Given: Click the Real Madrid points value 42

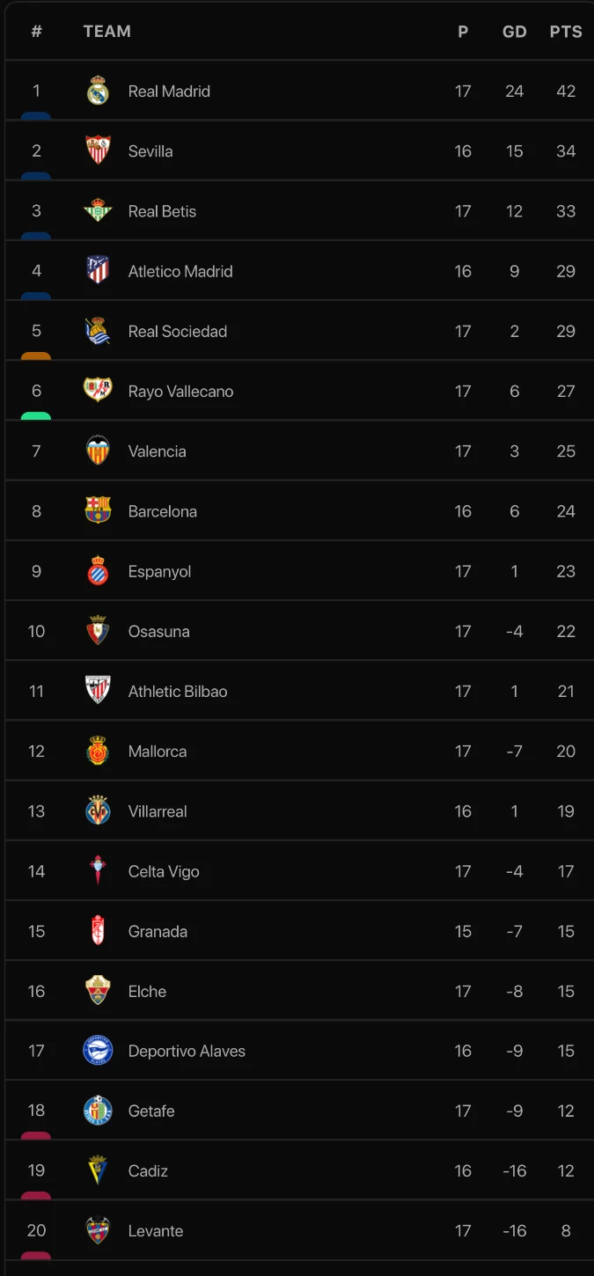Looking at the screenshot, I should point(566,91).
